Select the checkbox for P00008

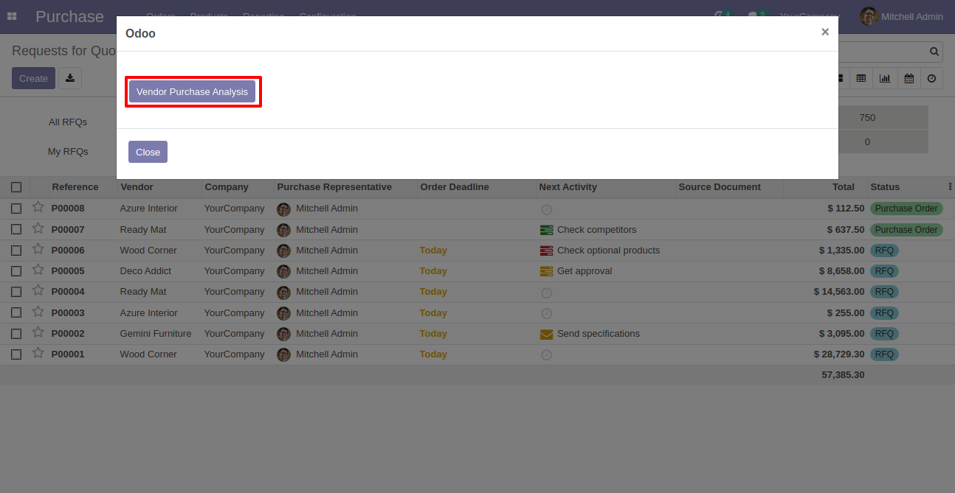click(x=16, y=209)
